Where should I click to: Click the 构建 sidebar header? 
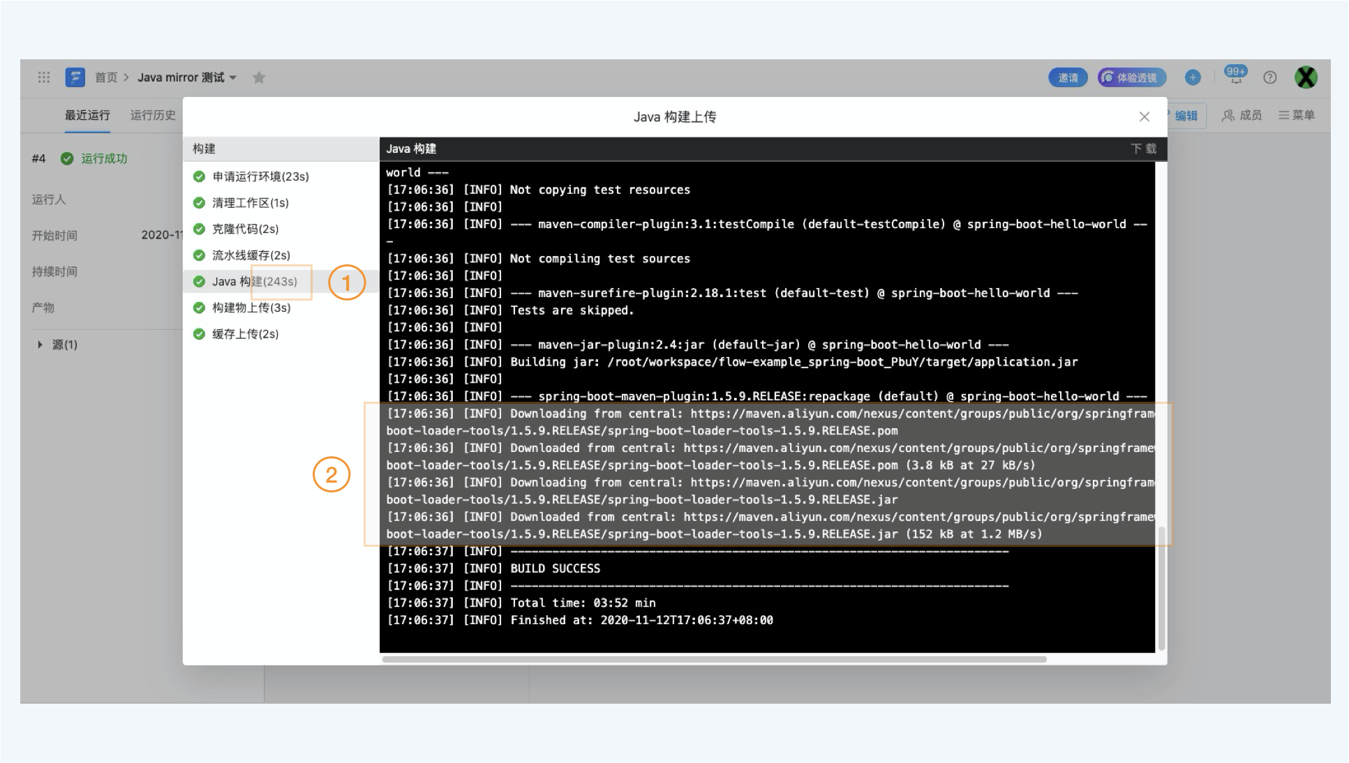204,149
